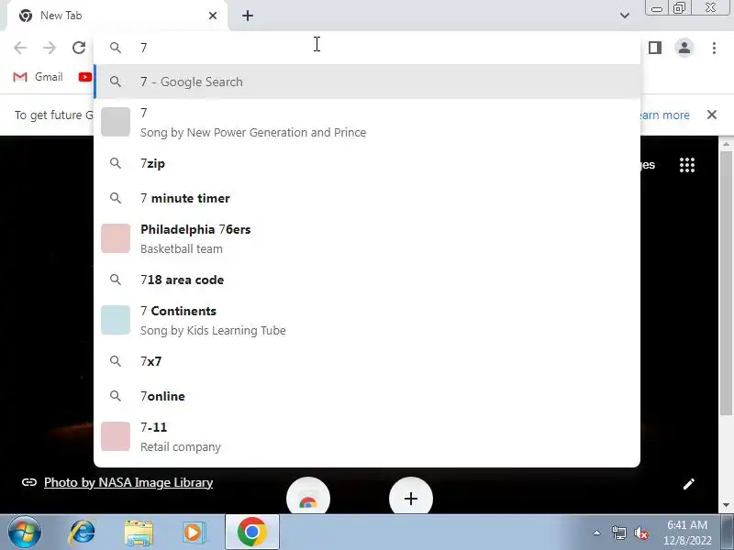
Task: Close the New Tab tab
Action: pos(213,16)
